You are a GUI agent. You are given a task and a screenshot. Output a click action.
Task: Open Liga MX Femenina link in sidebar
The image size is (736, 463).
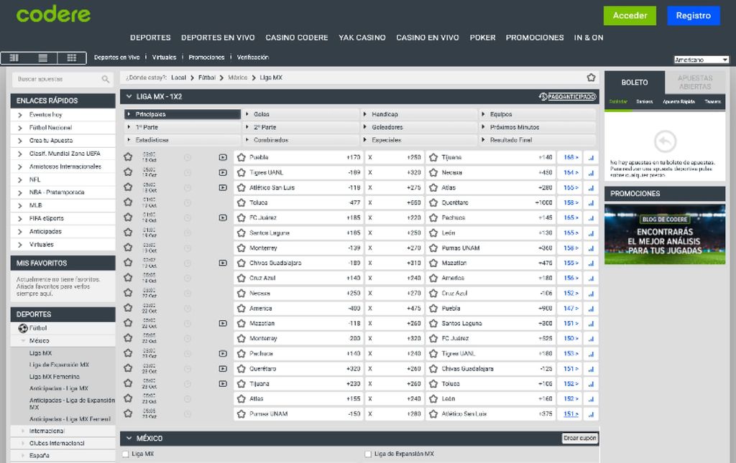[x=55, y=377]
